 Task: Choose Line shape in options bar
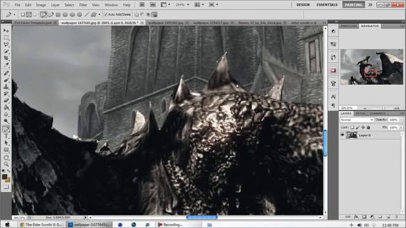(87, 15)
